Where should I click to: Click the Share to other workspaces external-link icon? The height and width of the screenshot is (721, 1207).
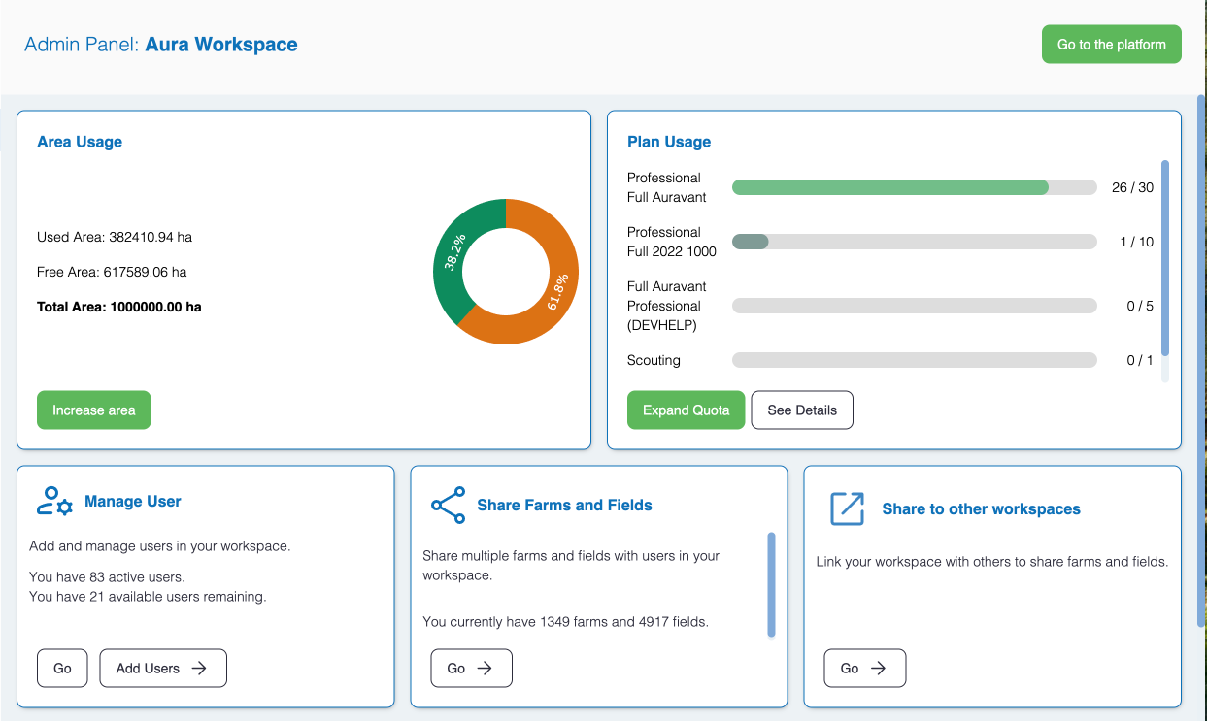[x=847, y=508]
